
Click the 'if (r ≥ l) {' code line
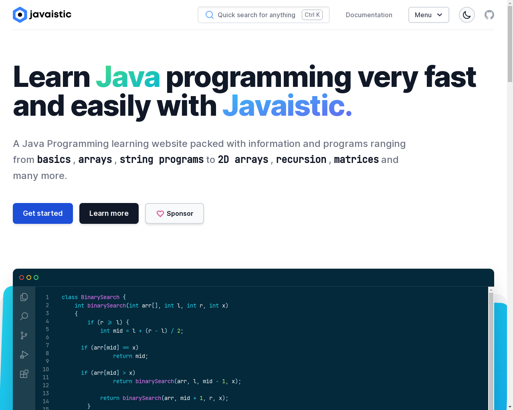108,322
